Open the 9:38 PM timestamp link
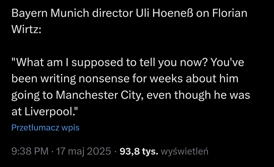 click(30, 151)
